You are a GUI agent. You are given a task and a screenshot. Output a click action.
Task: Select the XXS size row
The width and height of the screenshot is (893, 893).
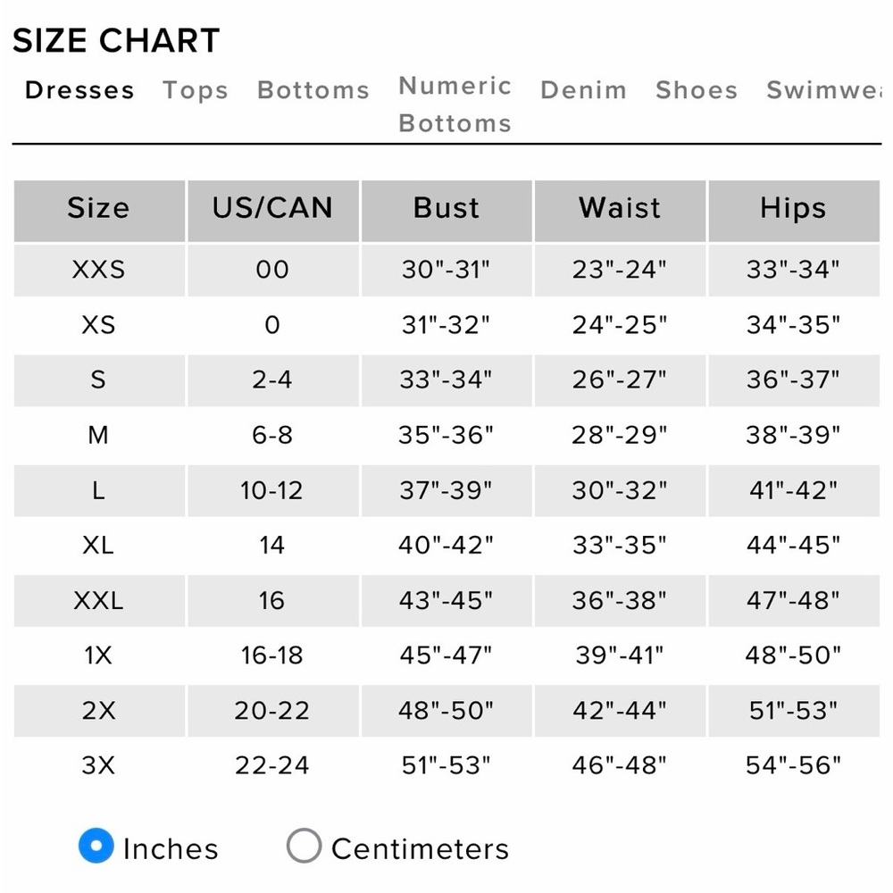click(x=446, y=270)
